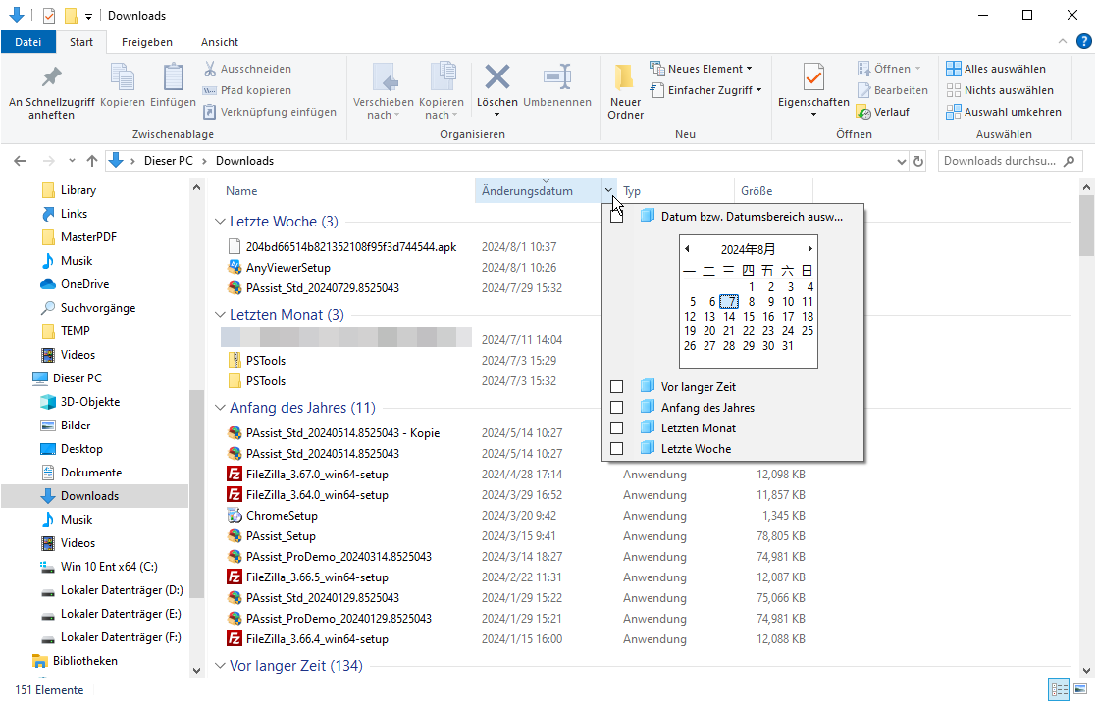Switch to large icons view in status bar

pos(1081,690)
